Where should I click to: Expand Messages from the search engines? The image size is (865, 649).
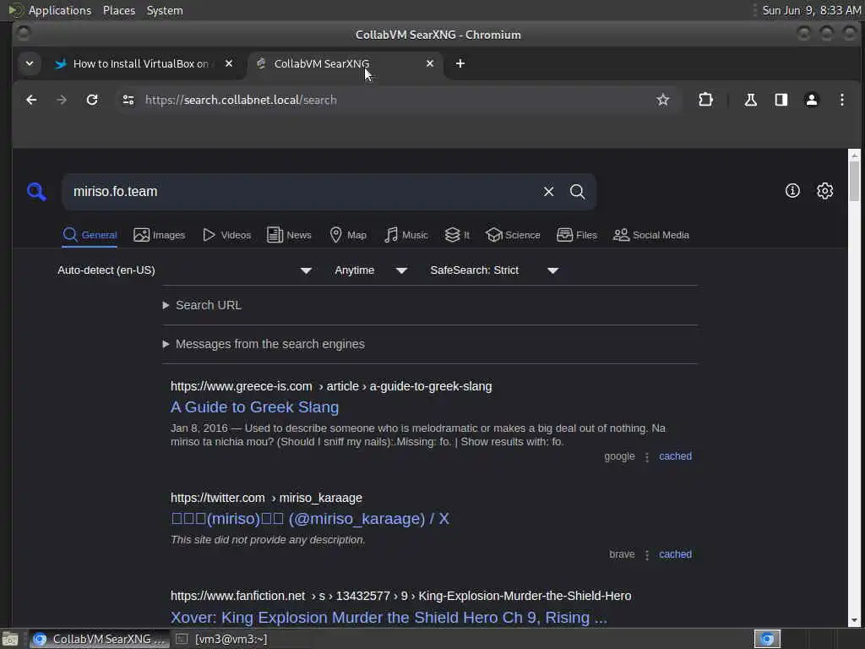[264, 344]
